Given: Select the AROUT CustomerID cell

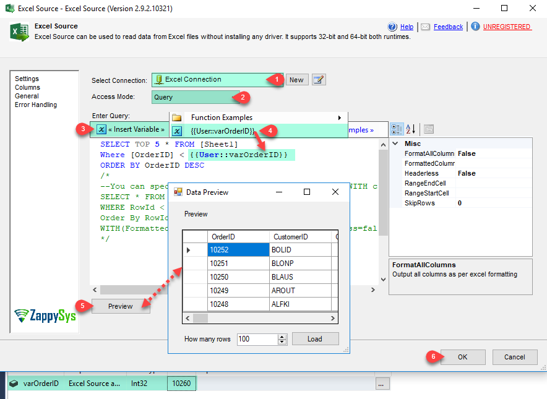Looking at the screenshot, I should pos(300,291).
